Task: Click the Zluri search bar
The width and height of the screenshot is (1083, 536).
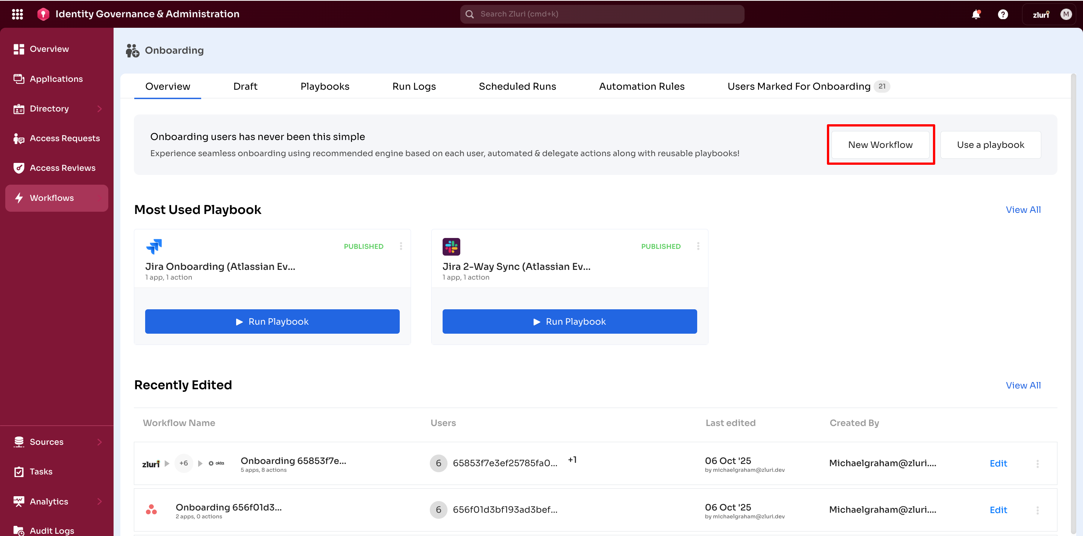Action: click(x=602, y=14)
